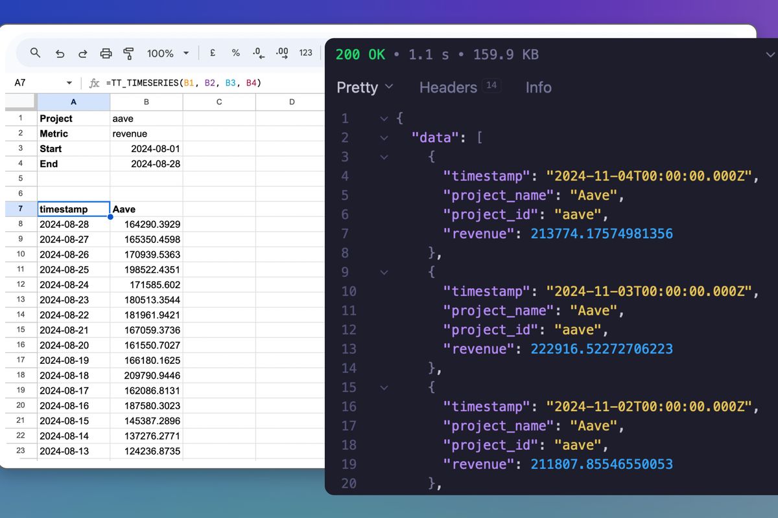Select column C header

(x=219, y=102)
